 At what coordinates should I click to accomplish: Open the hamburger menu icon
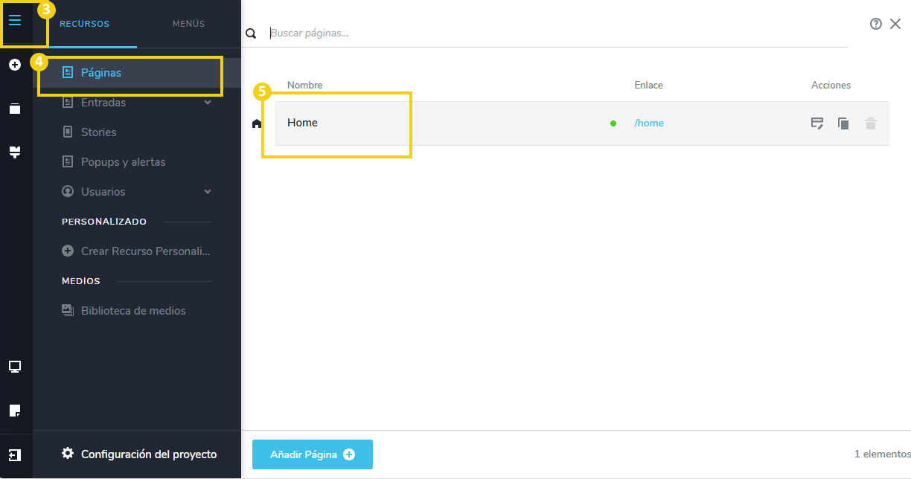15,20
